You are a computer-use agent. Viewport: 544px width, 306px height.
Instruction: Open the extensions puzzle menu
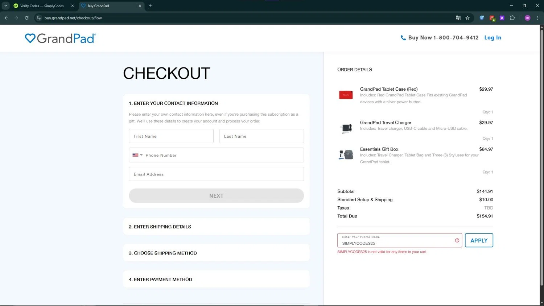pyautogui.click(x=512, y=18)
